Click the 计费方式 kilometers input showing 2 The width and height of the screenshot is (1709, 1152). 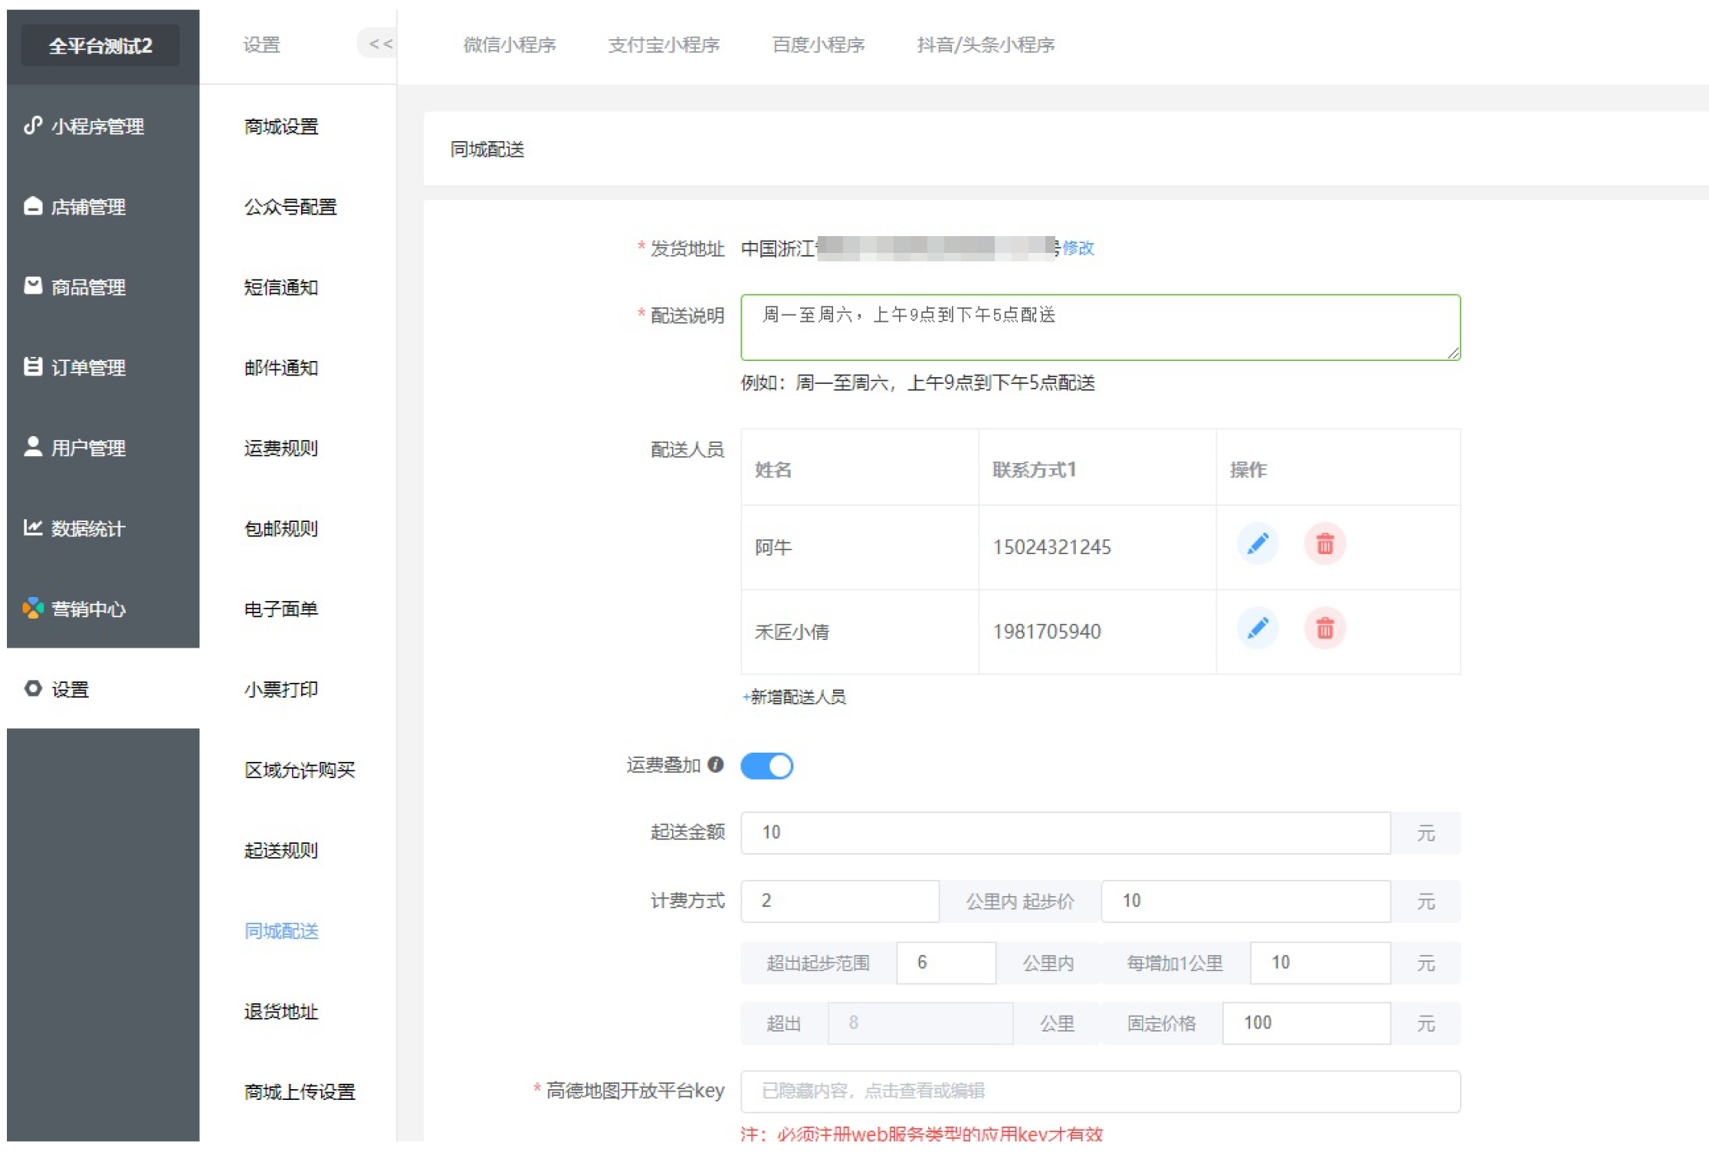[840, 901]
